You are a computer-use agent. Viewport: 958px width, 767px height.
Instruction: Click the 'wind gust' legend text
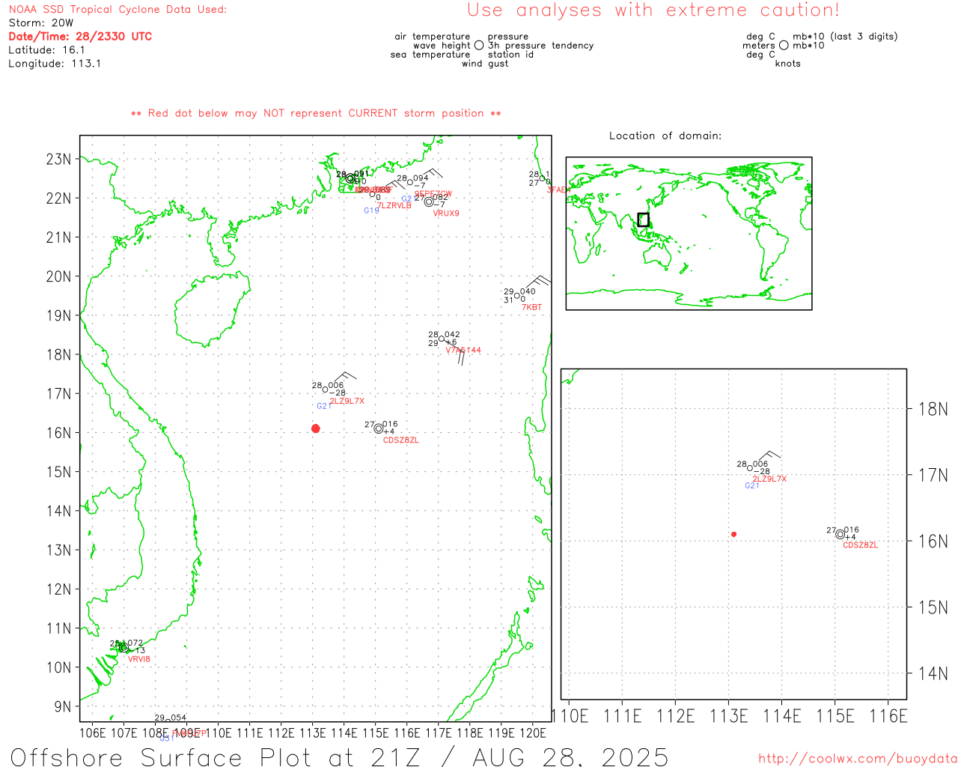click(x=485, y=64)
